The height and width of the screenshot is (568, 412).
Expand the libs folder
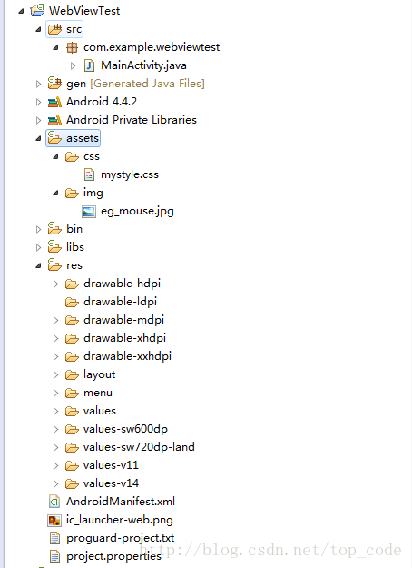[x=38, y=247]
